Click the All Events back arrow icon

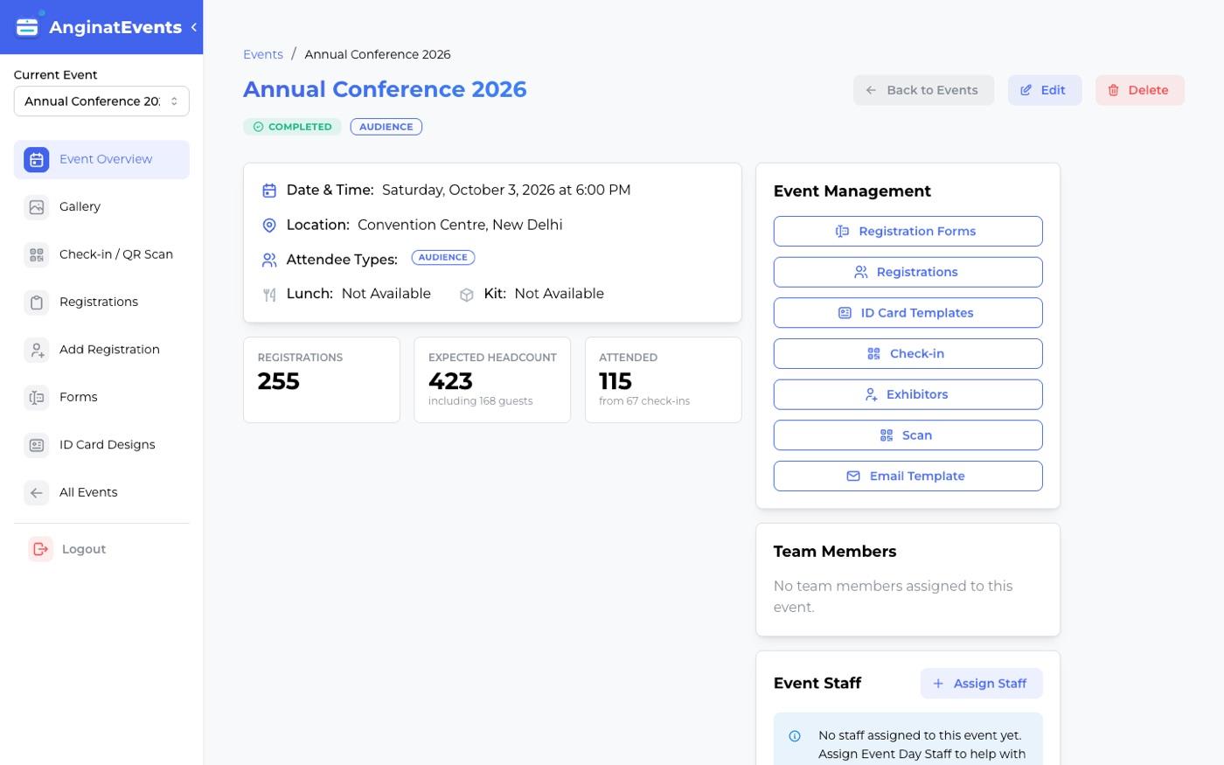click(x=37, y=493)
